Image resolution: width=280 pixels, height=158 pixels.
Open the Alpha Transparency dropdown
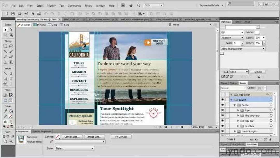[263, 49]
